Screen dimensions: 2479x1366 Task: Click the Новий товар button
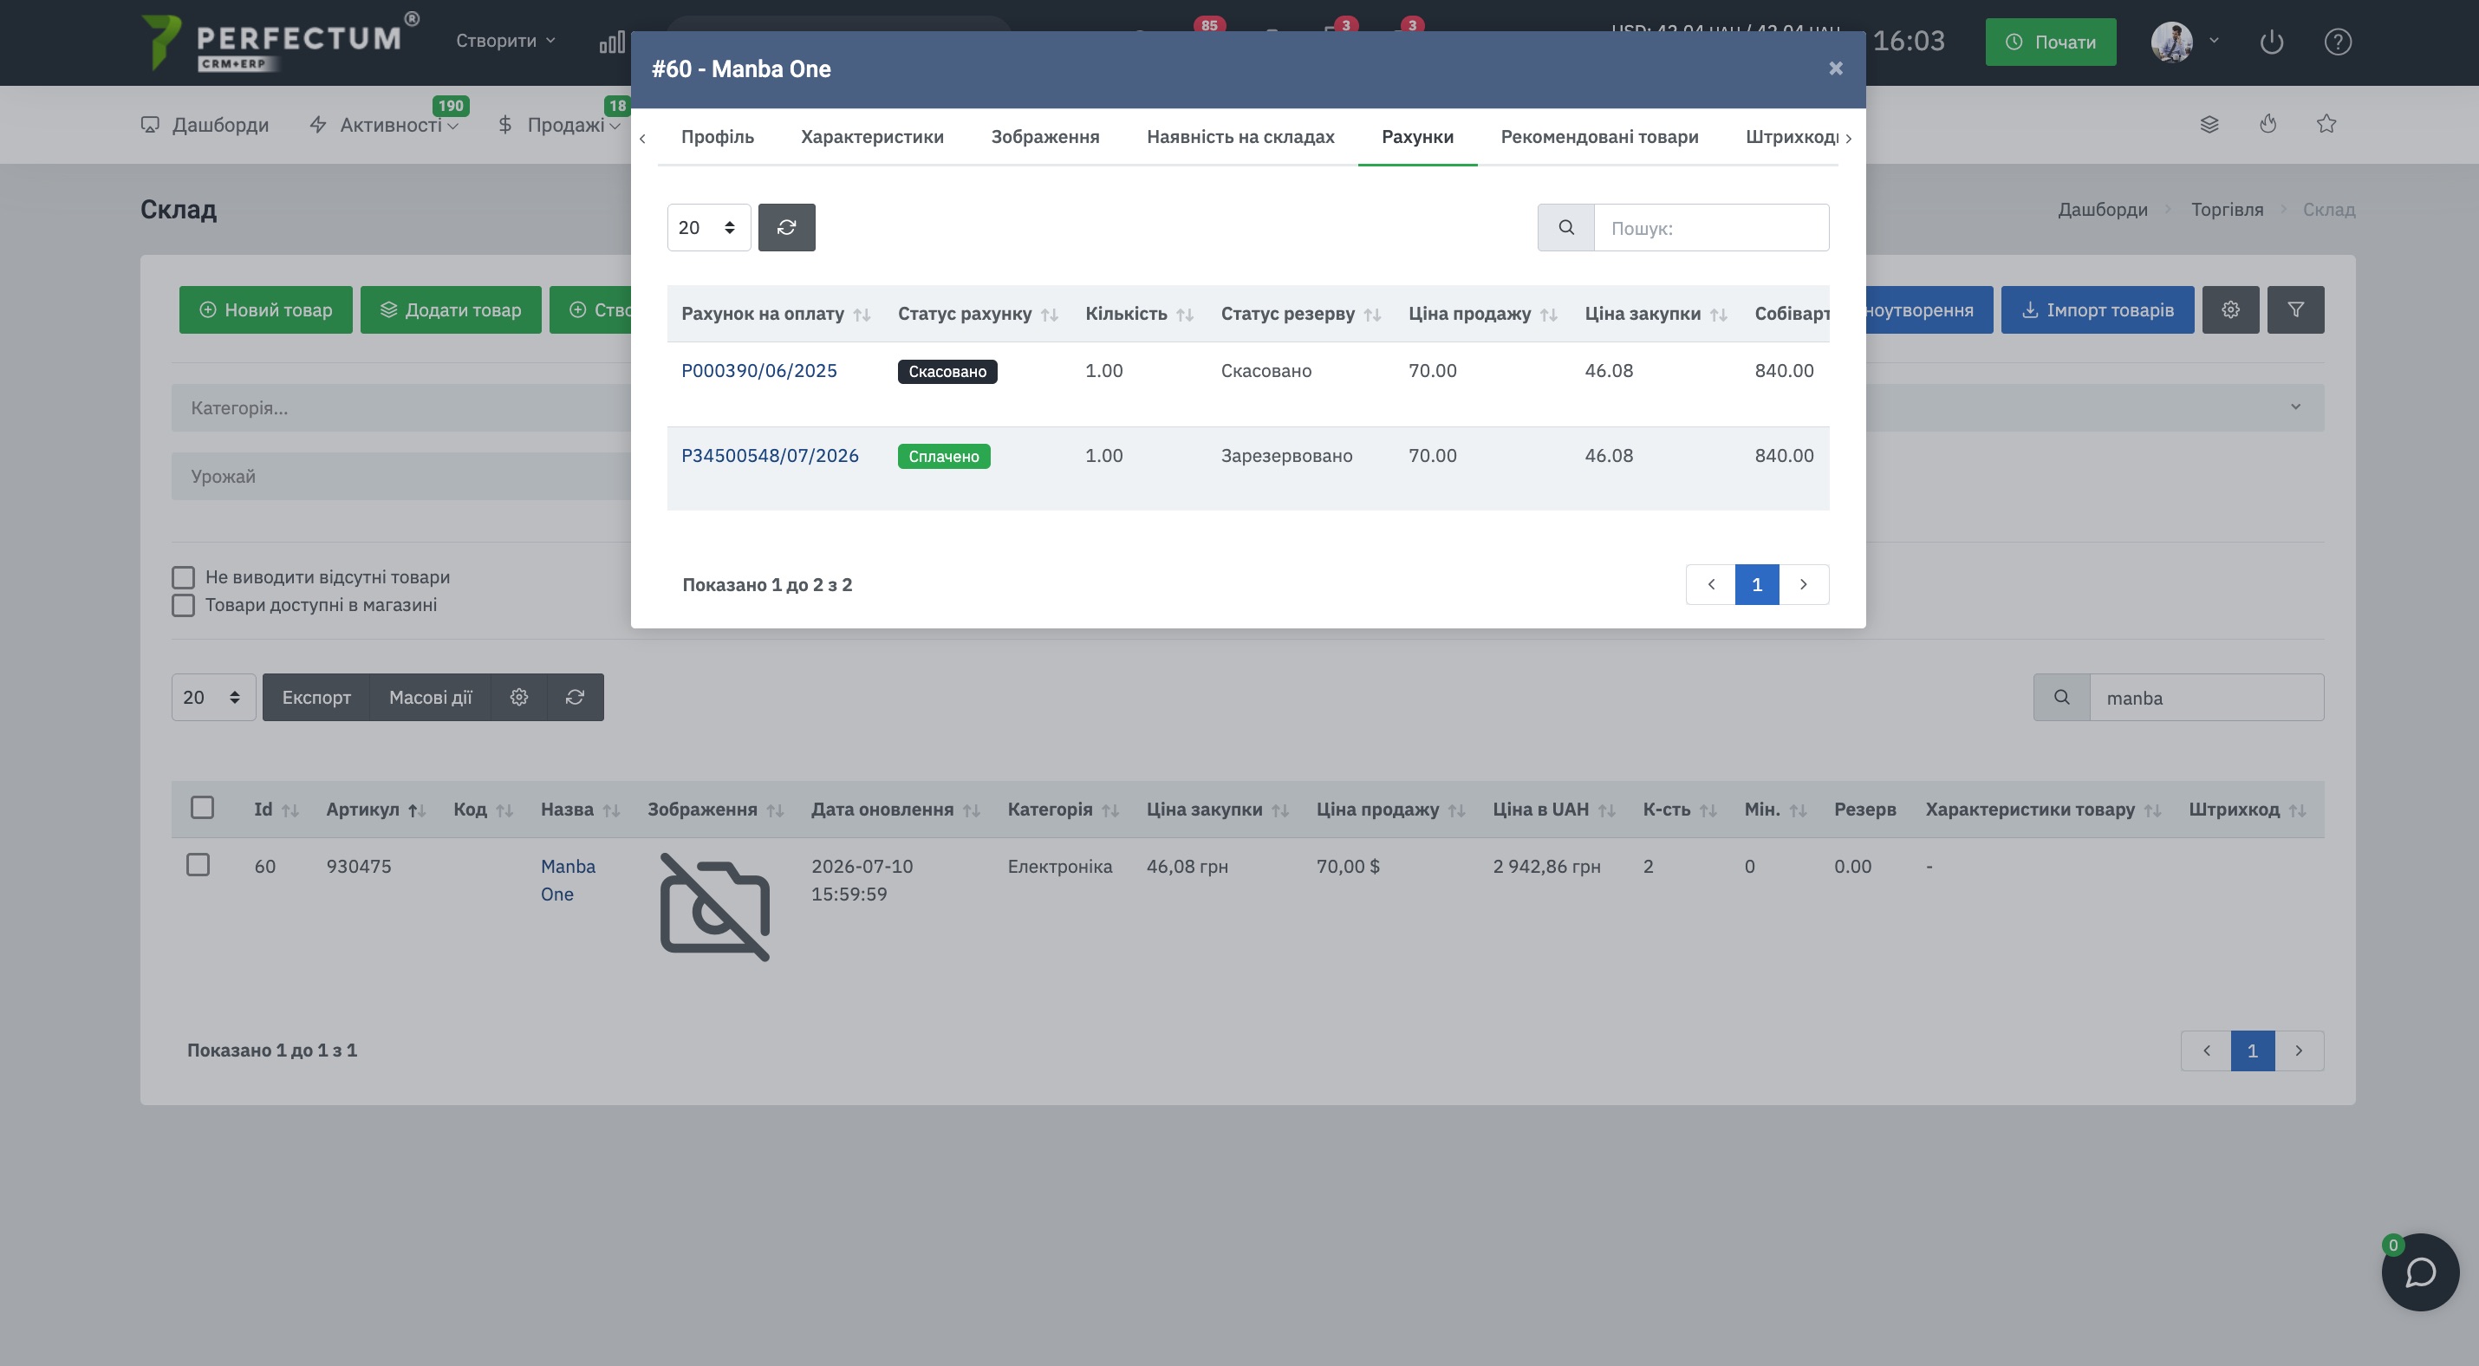[265, 309]
